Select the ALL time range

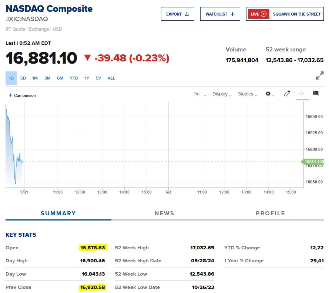coord(111,78)
